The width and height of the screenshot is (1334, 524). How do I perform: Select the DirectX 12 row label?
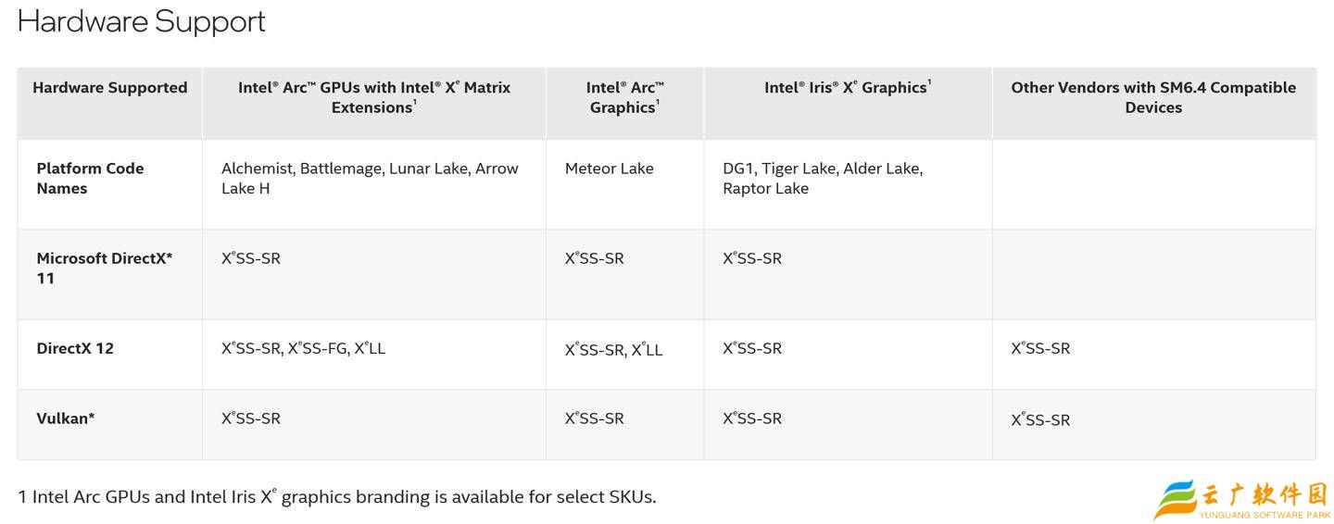[x=75, y=349]
